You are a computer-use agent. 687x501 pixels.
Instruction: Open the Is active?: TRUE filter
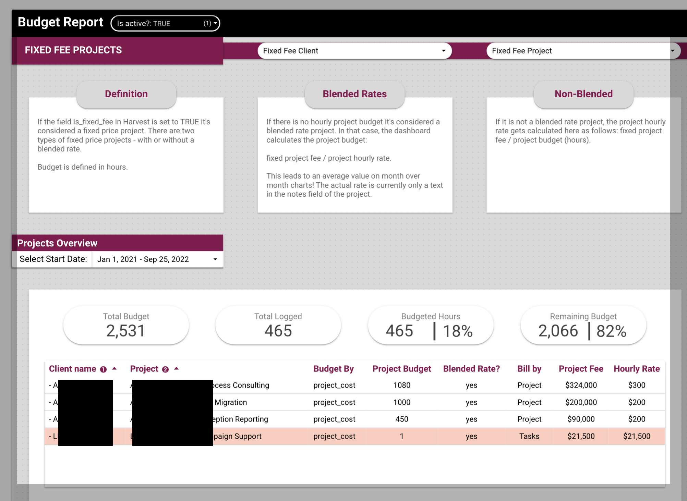point(165,23)
